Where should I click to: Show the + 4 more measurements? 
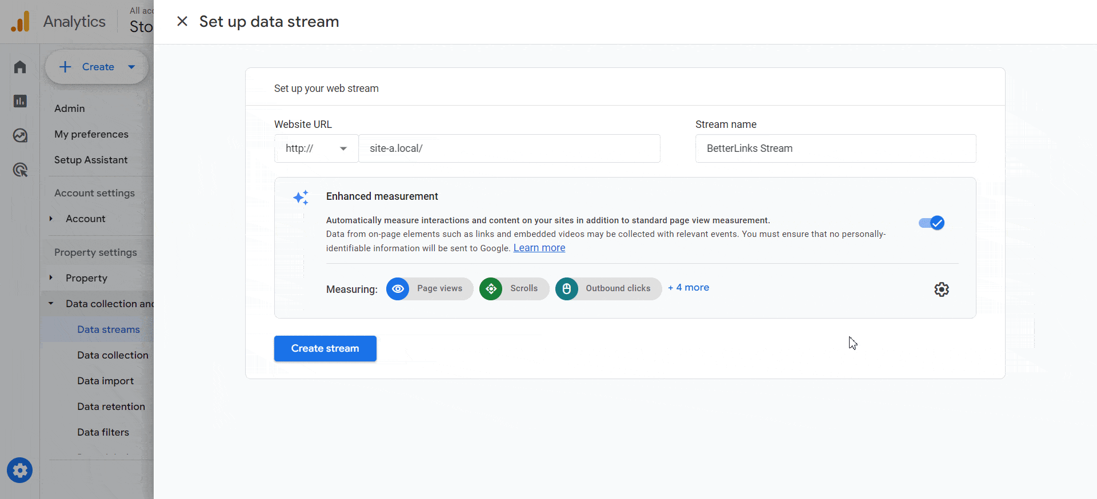coord(688,288)
